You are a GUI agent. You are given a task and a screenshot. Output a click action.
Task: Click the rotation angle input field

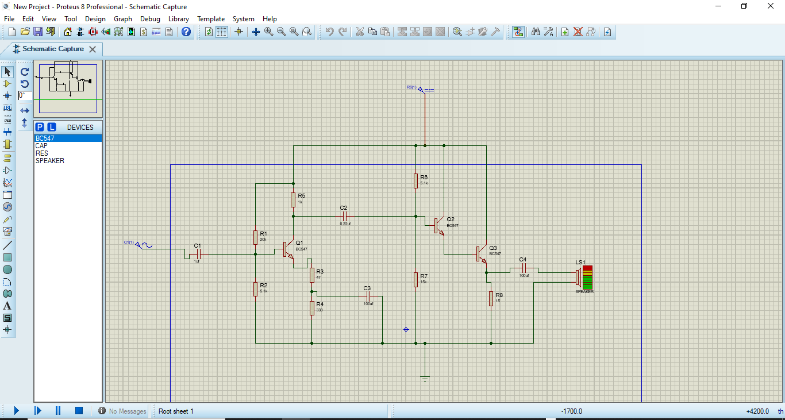(x=24, y=96)
